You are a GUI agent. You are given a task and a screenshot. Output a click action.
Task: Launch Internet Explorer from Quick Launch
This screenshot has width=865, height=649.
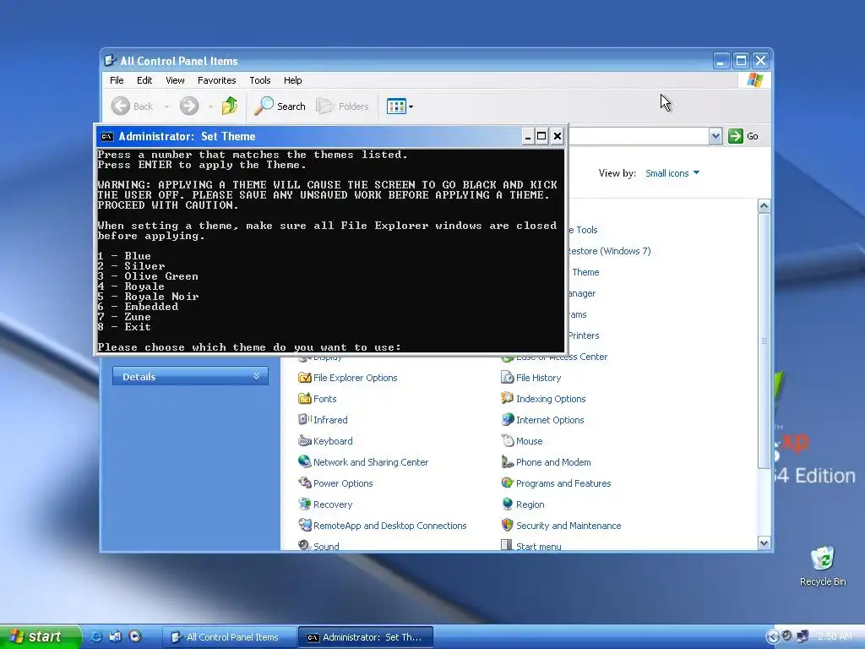(x=96, y=637)
